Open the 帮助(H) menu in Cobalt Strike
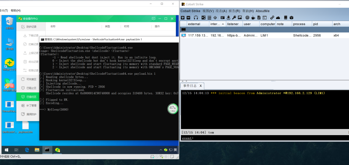The width and height of the screenshot is (349, 165). pos(248,11)
